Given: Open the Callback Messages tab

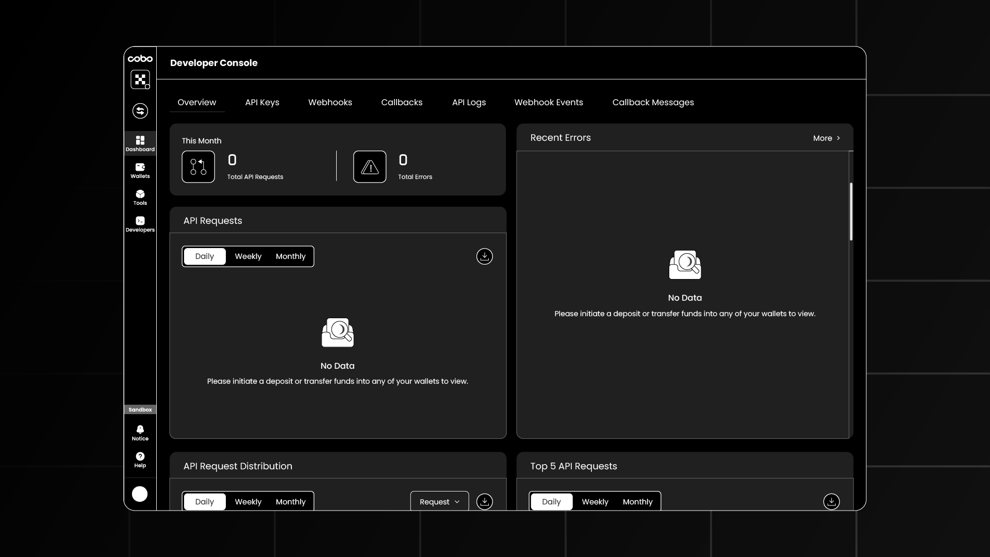Looking at the screenshot, I should pos(653,102).
